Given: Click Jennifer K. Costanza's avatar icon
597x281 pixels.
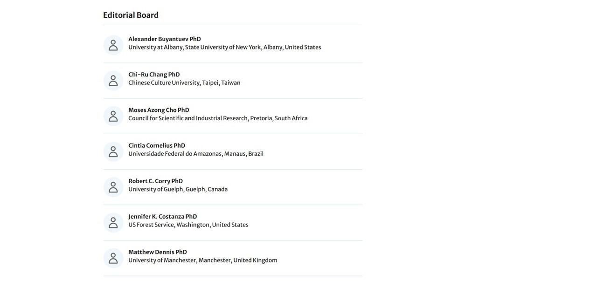Looking at the screenshot, I should click(113, 223).
